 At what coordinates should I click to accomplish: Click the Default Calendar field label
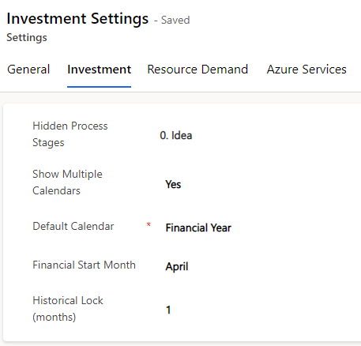pyautogui.click(x=73, y=226)
